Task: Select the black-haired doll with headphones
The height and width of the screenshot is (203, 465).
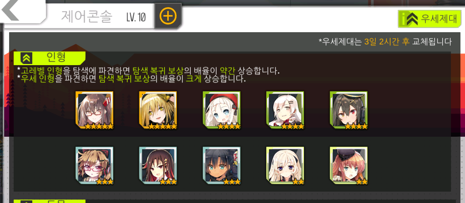Action: (x=348, y=110)
